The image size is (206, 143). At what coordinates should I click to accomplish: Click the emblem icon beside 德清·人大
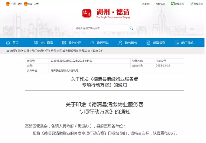click(x=26, y=4)
